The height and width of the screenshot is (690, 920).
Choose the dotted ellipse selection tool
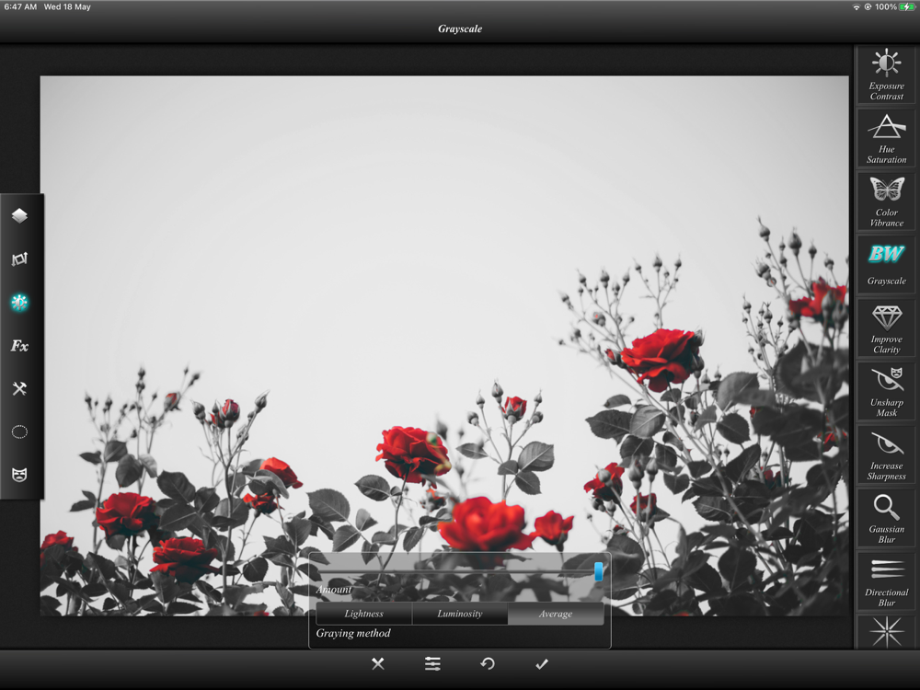19,431
